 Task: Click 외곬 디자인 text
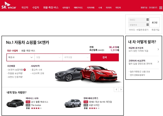(x=94, y=105)
